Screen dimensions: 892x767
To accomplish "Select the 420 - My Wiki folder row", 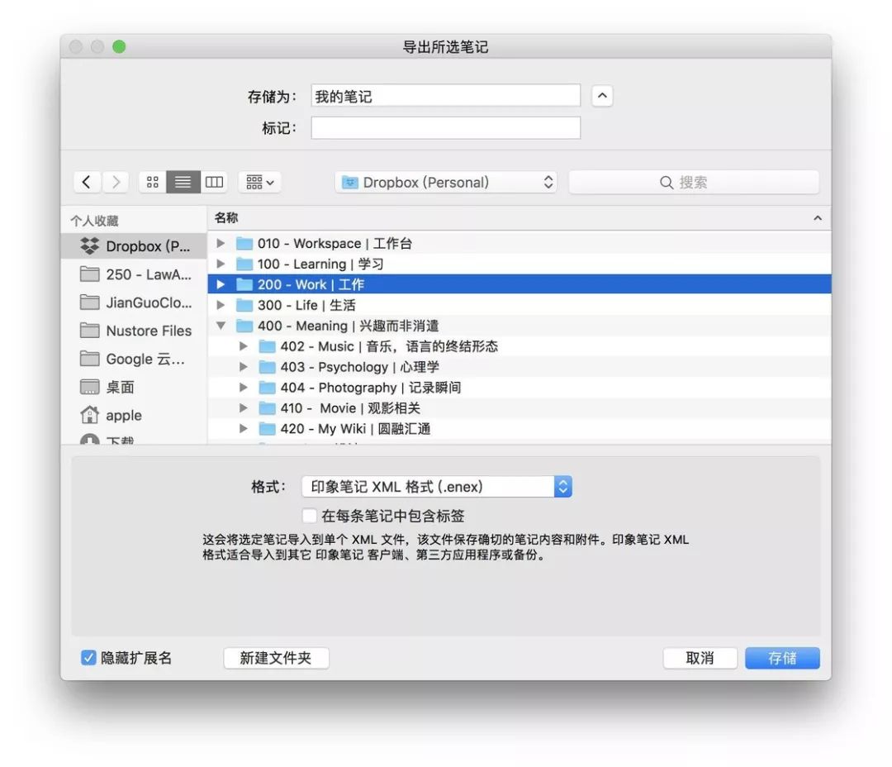I will [520, 428].
